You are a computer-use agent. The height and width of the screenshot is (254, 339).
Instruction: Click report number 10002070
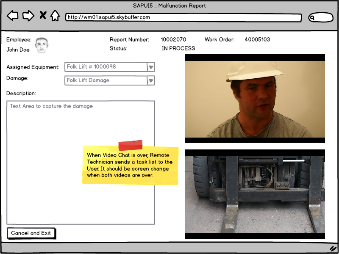(x=173, y=40)
